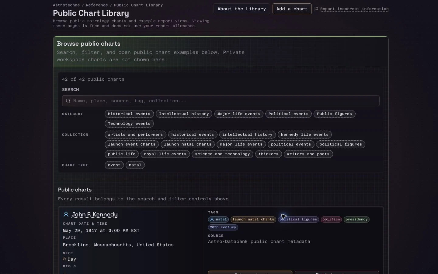This screenshot has width=438, height=274.
Task: Filter by science and technology collection
Action: tap(222, 154)
